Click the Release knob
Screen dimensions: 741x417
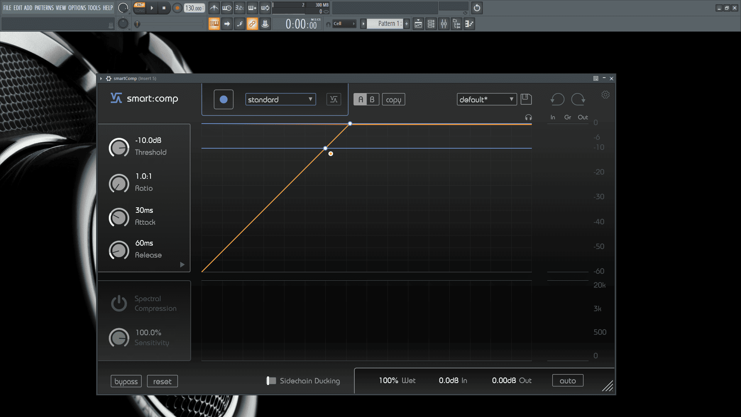pos(119,251)
